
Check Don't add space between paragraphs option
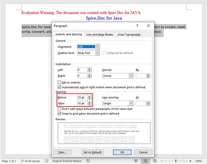point(59,109)
